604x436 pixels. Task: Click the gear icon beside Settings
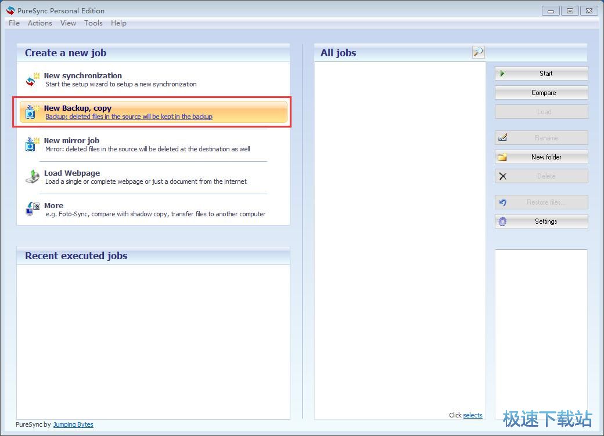(503, 221)
